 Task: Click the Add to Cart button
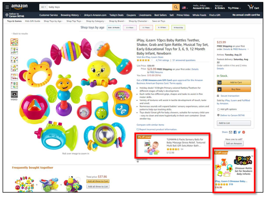(234, 82)
